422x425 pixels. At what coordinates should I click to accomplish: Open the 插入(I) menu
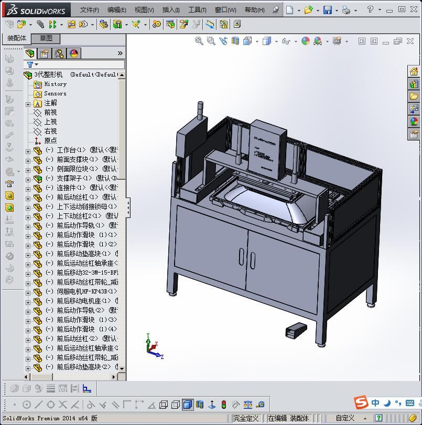pyautogui.click(x=171, y=10)
